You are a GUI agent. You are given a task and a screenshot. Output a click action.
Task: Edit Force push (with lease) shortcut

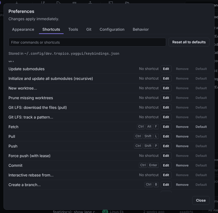tap(166, 156)
